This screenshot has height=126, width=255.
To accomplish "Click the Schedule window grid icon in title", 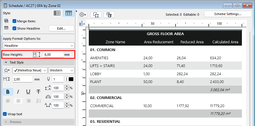I will (x=5, y=6).
